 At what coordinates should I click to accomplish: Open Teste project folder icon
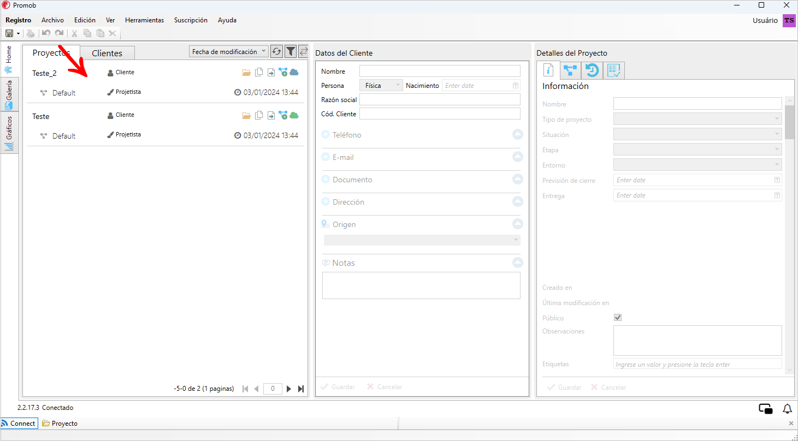click(x=246, y=115)
